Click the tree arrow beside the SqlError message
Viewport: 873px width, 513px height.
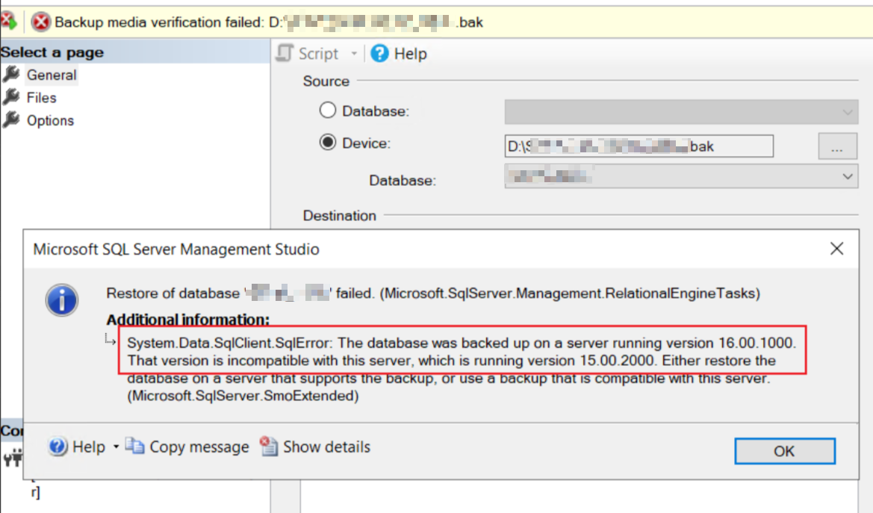click(x=111, y=339)
